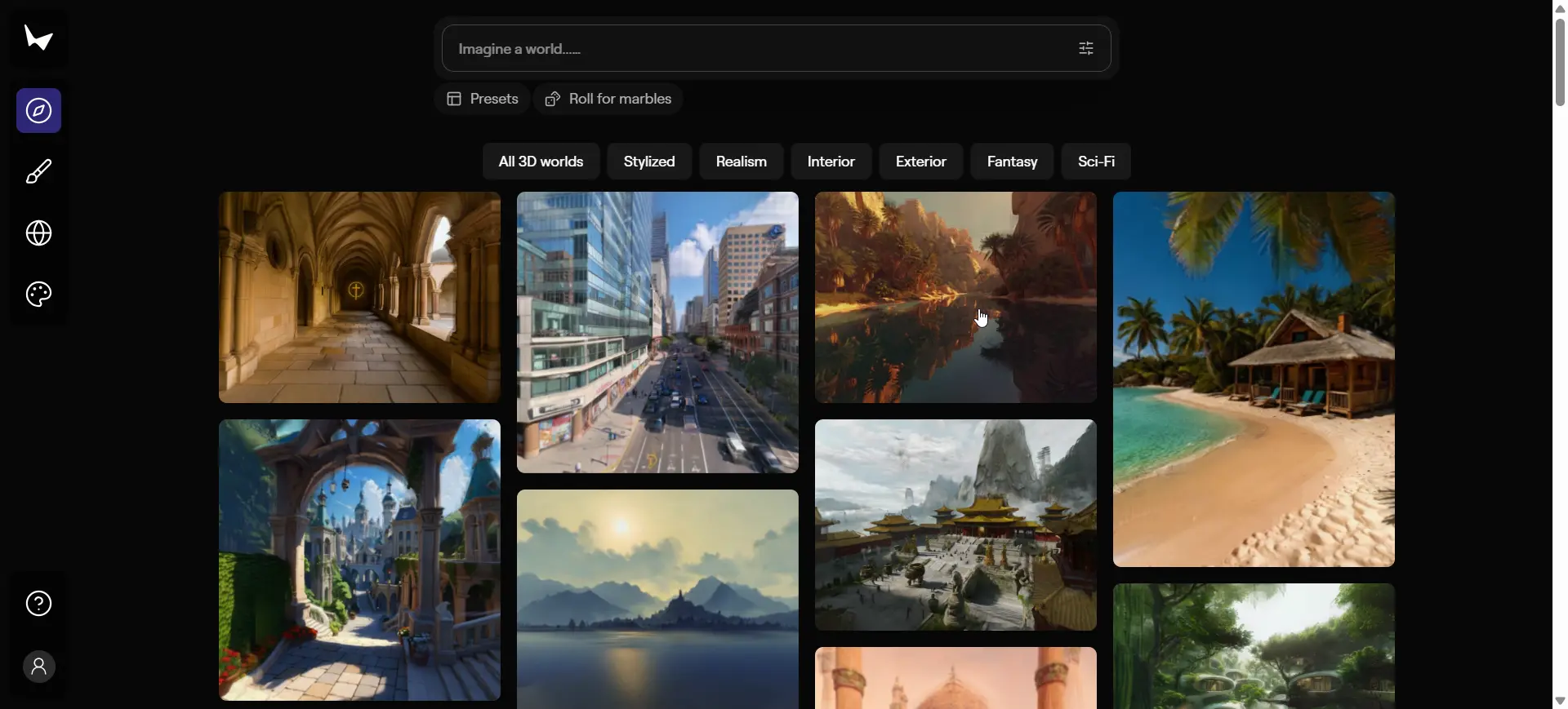This screenshot has width=1568, height=709.
Task: Show only Interior worlds
Action: (x=831, y=162)
